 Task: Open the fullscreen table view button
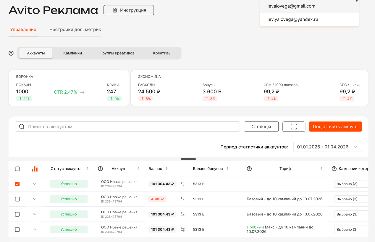pos(294,127)
